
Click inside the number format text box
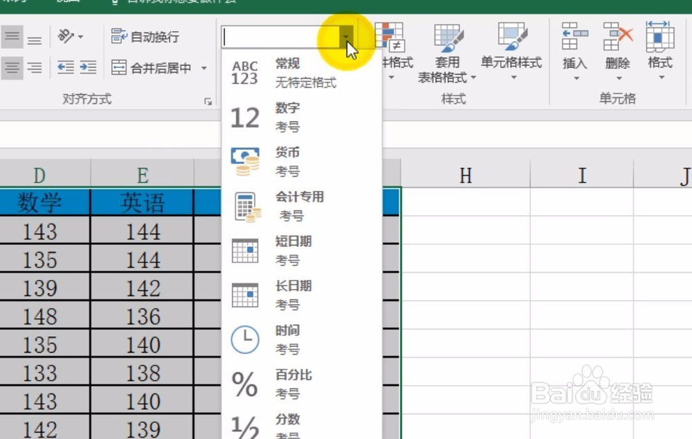point(280,37)
